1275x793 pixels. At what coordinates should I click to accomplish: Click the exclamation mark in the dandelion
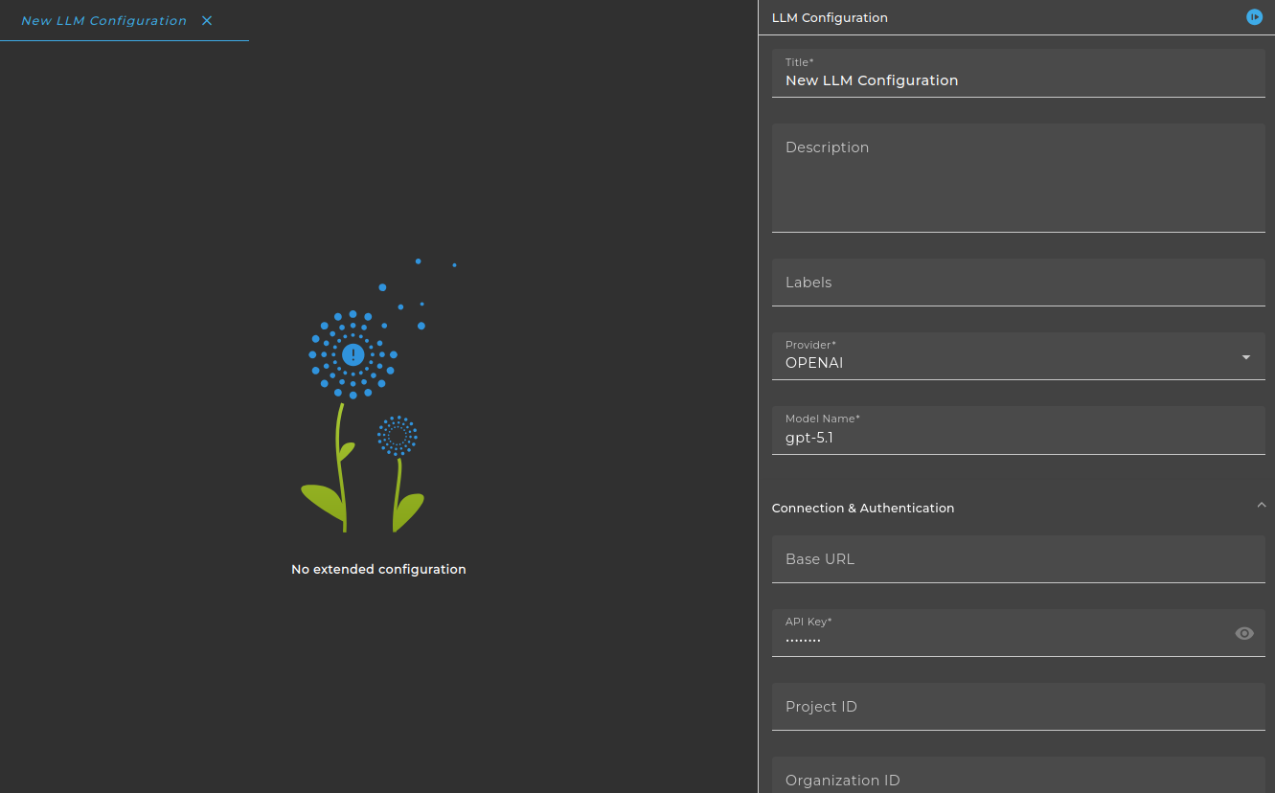tap(353, 354)
